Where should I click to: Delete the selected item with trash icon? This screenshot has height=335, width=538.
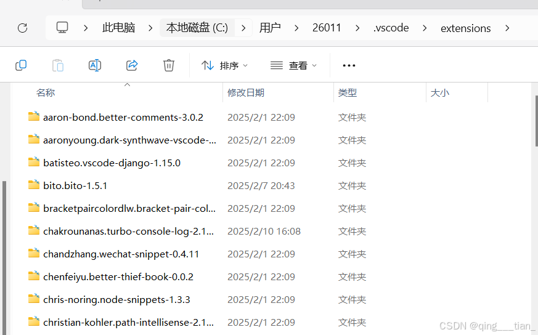(x=168, y=65)
